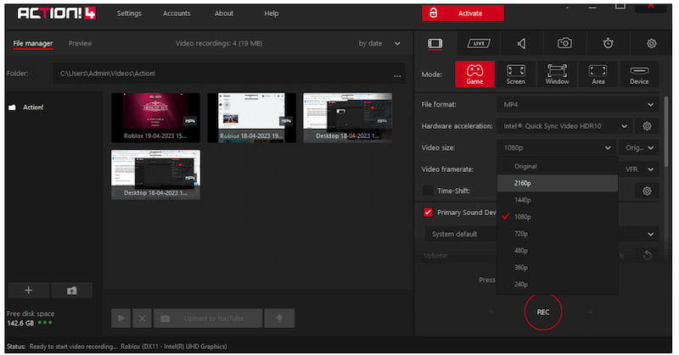Open the Settings menu
Image resolution: width=679 pixels, height=355 pixels.
point(129,14)
